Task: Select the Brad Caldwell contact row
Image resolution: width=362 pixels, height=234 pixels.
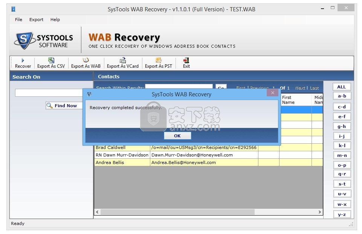Action: [x=208, y=147]
